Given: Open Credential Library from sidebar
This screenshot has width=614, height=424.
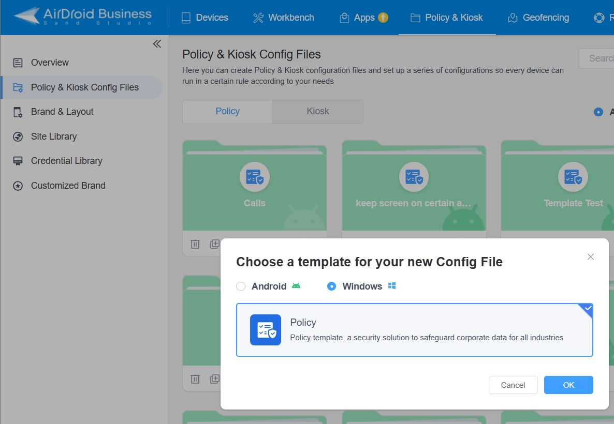Looking at the screenshot, I should [x=66, y=161].
